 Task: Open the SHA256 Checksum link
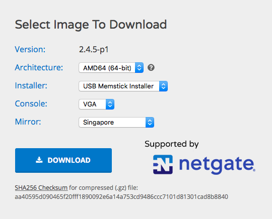[x=41, y=188]
